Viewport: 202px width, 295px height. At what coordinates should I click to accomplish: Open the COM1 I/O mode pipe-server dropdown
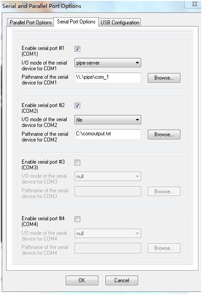coord(108,63)
